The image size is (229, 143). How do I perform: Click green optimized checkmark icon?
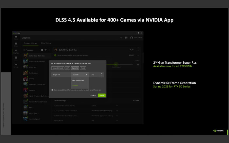tap(55, 55)
